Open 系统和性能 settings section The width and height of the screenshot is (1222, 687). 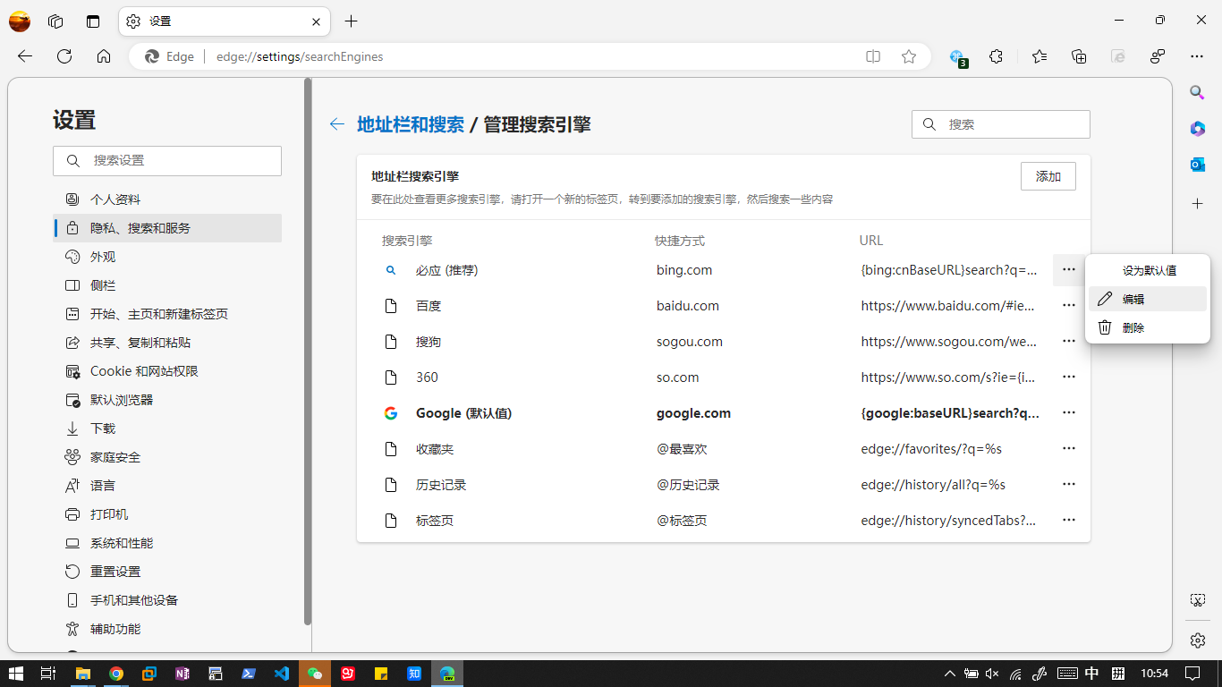[167, 543]
